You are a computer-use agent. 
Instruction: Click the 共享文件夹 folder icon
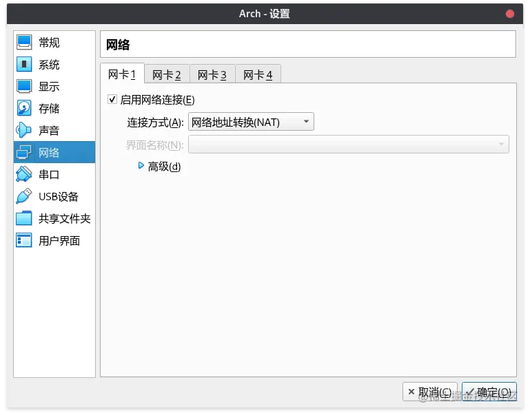click(x=24, y=218)
